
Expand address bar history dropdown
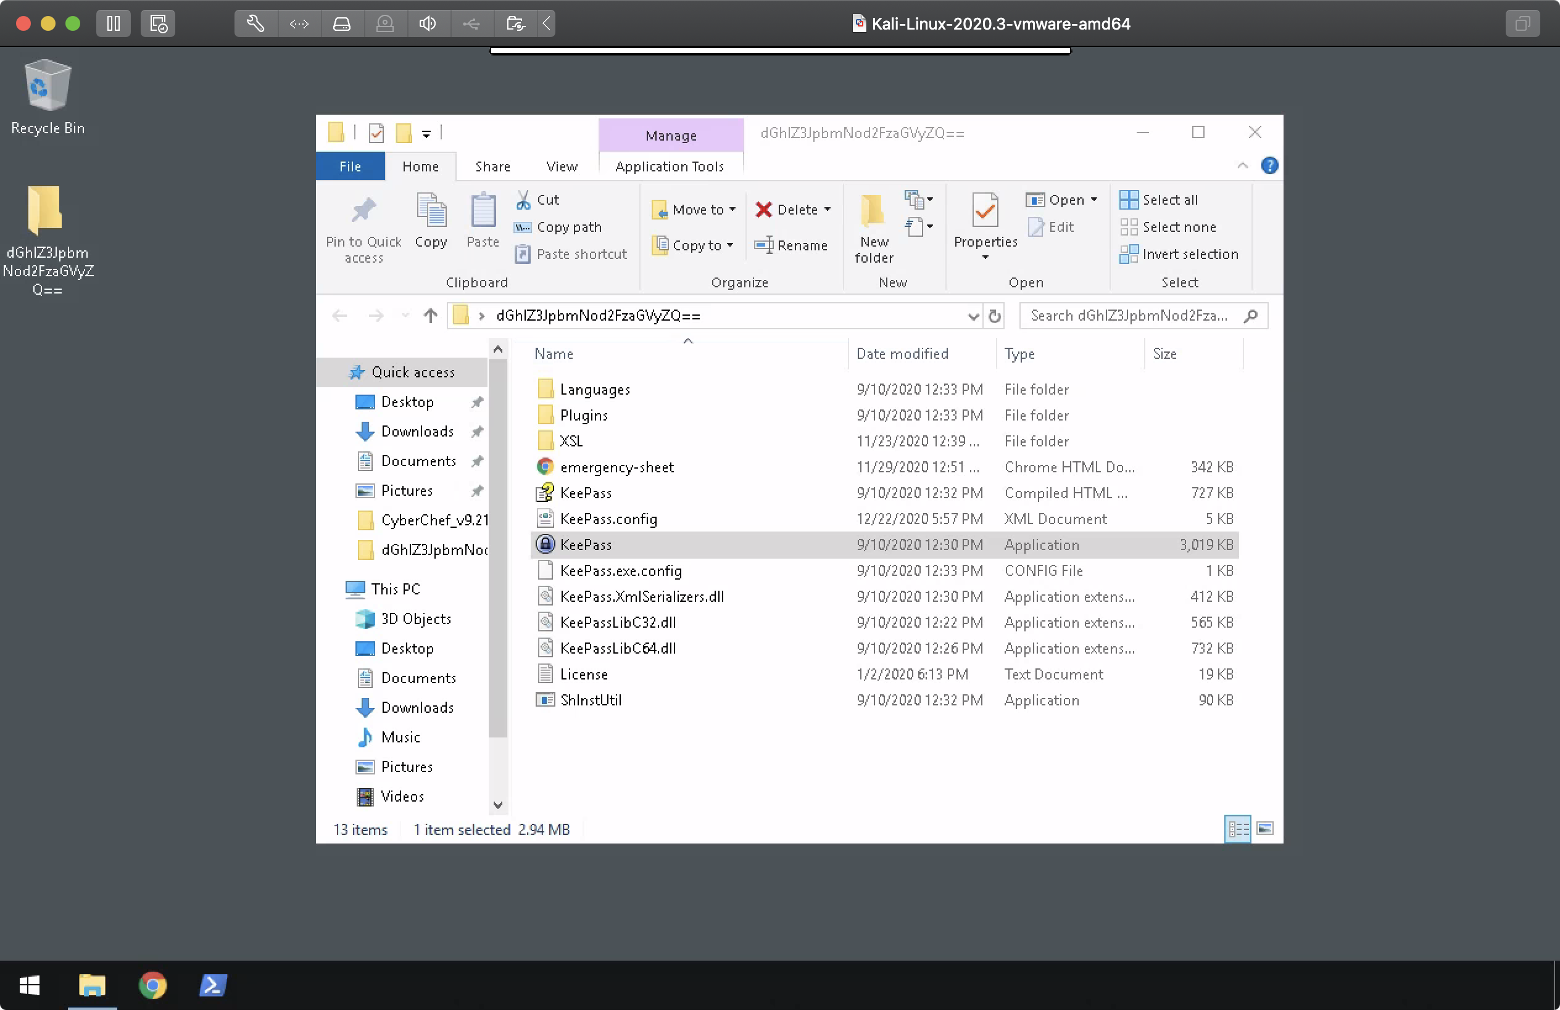pos(973,316)
